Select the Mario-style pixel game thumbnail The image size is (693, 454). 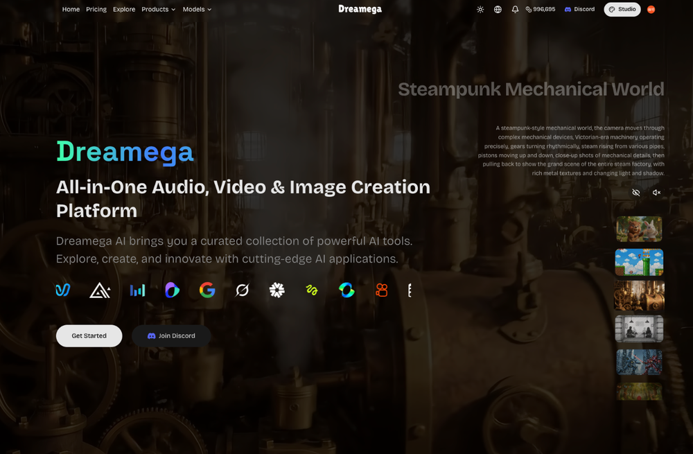click(x=639, y=262)
